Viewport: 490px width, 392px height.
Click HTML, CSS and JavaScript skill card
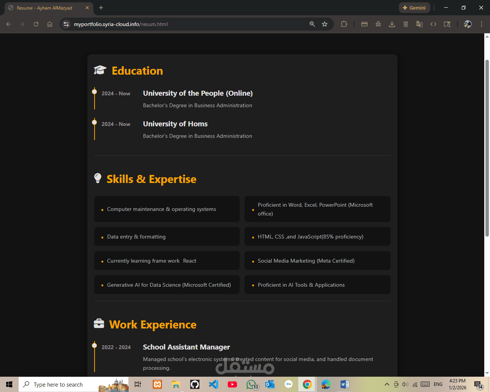[317, 237]
